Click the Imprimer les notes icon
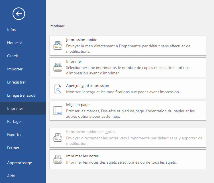Screen dimensions: 214x183 tap(58, 159)
